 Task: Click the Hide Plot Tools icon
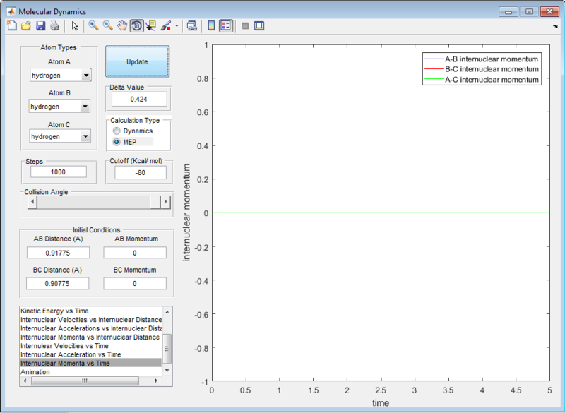(x=245, y=26)
